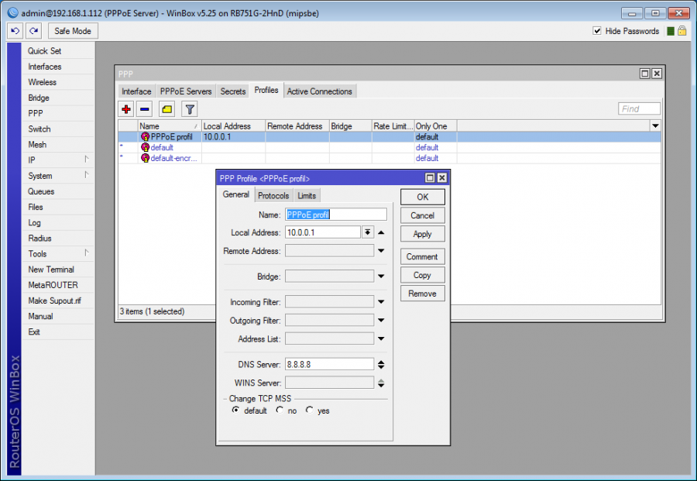The image size is (697, 481).
Task: Toggle Safe Mode button
Action: [73, 31]
